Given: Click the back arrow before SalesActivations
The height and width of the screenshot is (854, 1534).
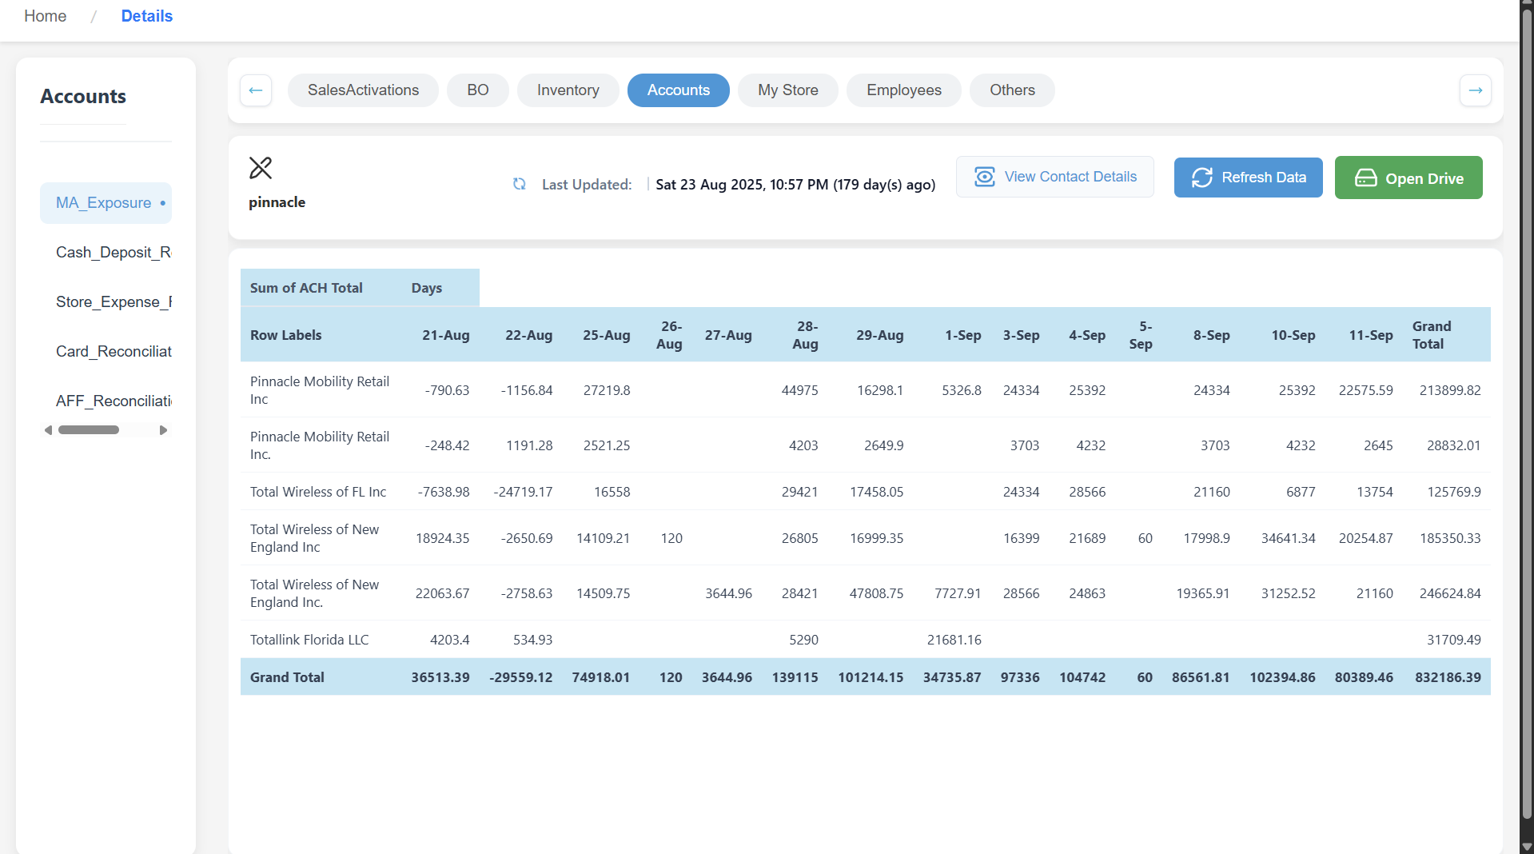Looking at the screenshot, I should point(255,90).
